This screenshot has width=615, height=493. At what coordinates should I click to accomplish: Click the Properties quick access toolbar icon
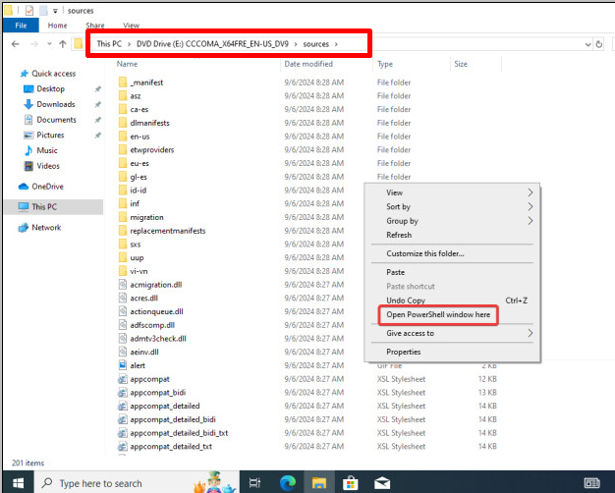tap(29, 11)
